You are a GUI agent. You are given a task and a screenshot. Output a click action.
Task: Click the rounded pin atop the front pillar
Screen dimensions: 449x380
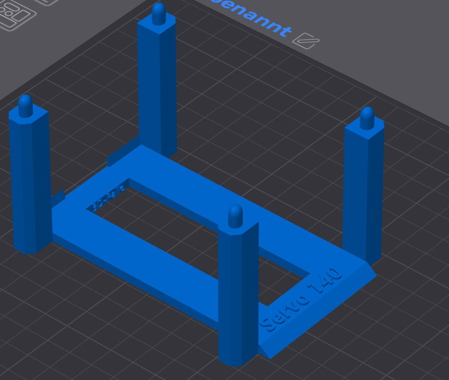tap(235, 215)
